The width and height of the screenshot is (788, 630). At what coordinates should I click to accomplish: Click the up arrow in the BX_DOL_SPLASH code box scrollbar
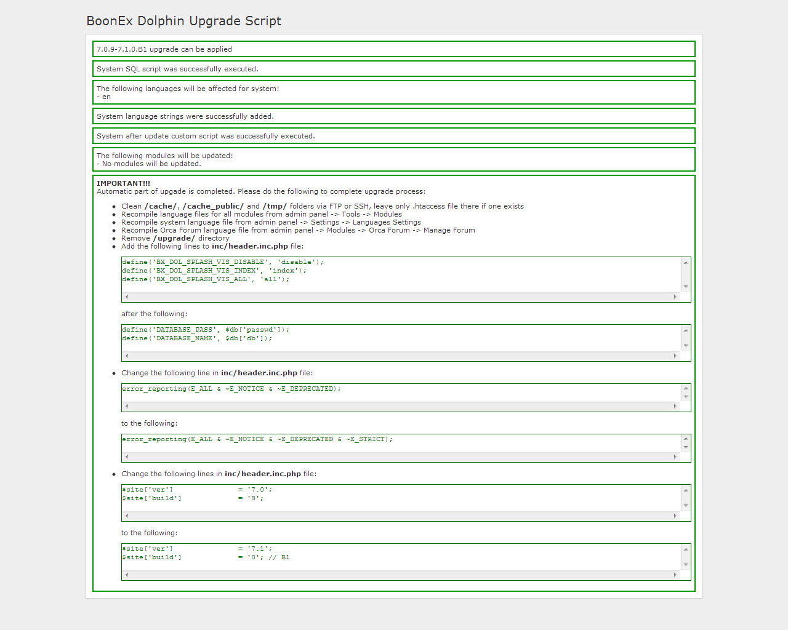[x=686, y=263]
